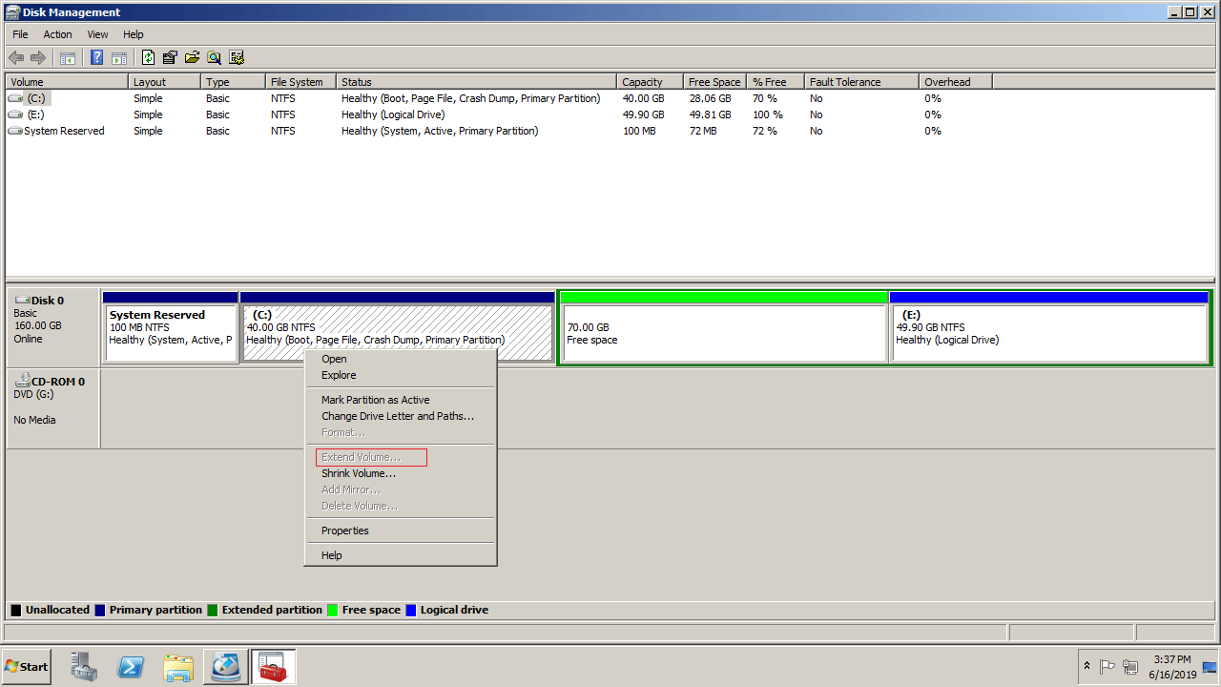Open the Action menu

click(x=57, y=34)
